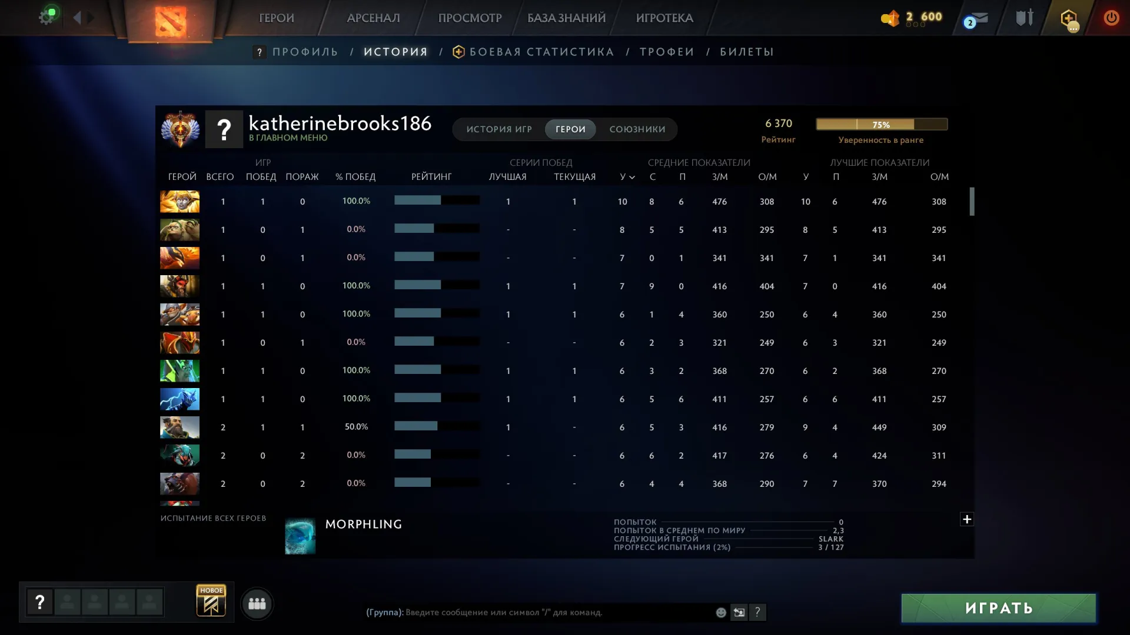Open the settings gear icon
The height and width of the screenshot is (635, 1130).
[x=46, y=17]
